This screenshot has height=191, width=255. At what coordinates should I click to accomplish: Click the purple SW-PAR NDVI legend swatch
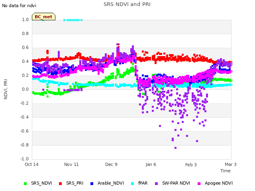pyautogui.click(x=156, y=183)
